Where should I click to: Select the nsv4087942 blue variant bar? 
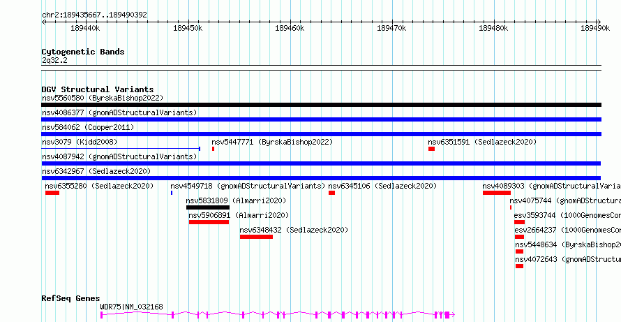321,163
